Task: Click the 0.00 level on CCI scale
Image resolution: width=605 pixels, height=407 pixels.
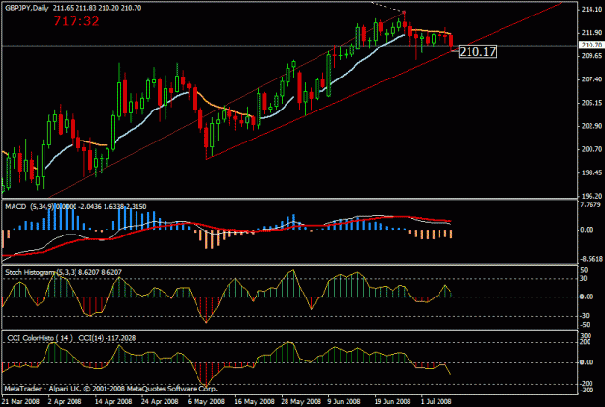Action: [x=587, y=362]
